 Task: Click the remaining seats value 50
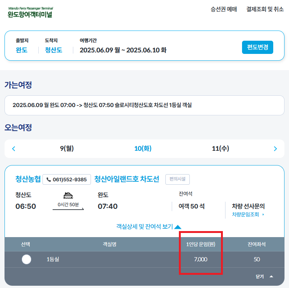(257, 259)
